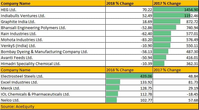Select the Himadri Speciality Chemical Ltd. cell
The height and width of the screenshot is (110, 199).
53,64
